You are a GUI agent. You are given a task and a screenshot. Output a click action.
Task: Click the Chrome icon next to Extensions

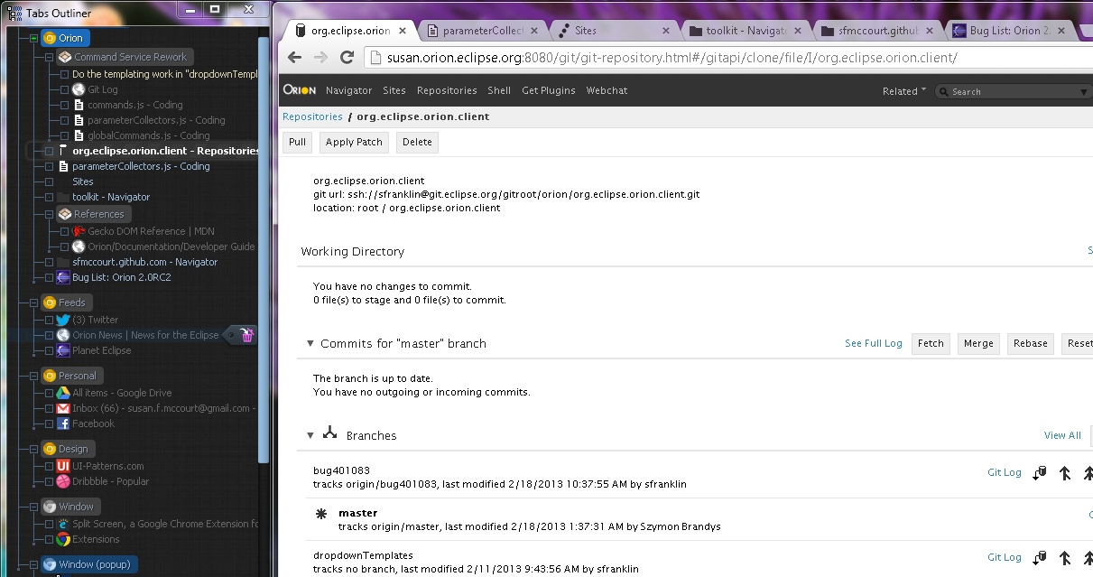tap(63, 539)
